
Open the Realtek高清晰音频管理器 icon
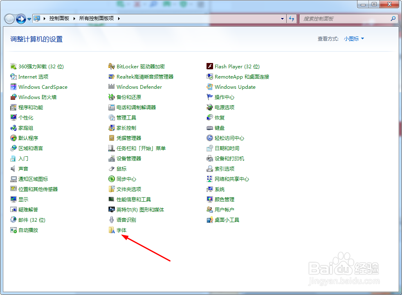pyautogui.click(x=112, y=77)
